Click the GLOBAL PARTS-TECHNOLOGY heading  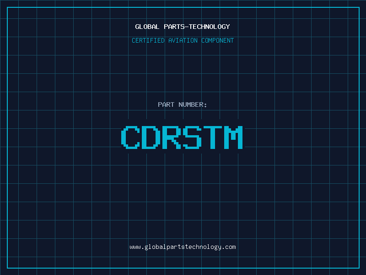click(x=183, y=27)
